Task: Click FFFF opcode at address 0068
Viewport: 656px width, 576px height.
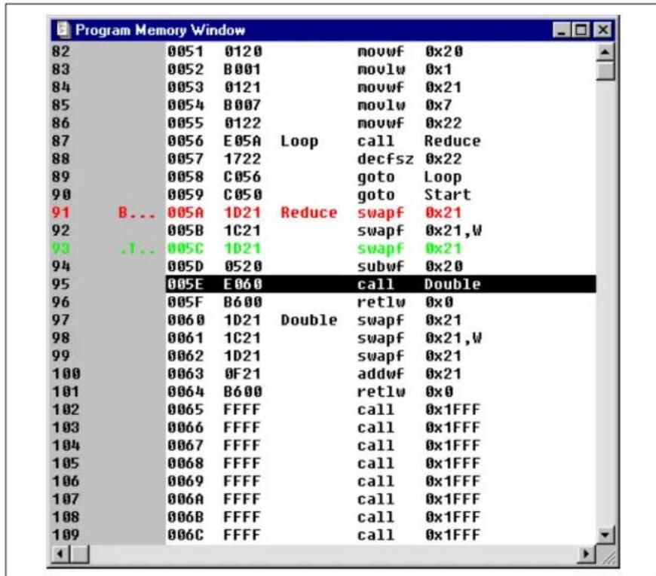Action: coord(242,464)
